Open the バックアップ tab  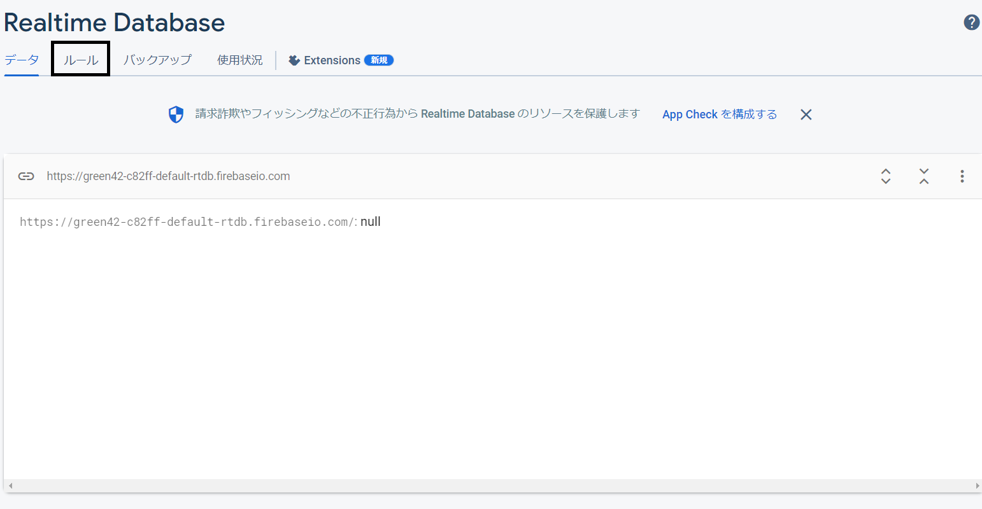point(157,60)
